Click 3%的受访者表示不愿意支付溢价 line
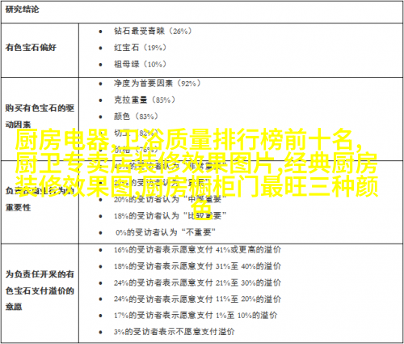The width and height of the screenshot is (404, 344). pos(175,332)
